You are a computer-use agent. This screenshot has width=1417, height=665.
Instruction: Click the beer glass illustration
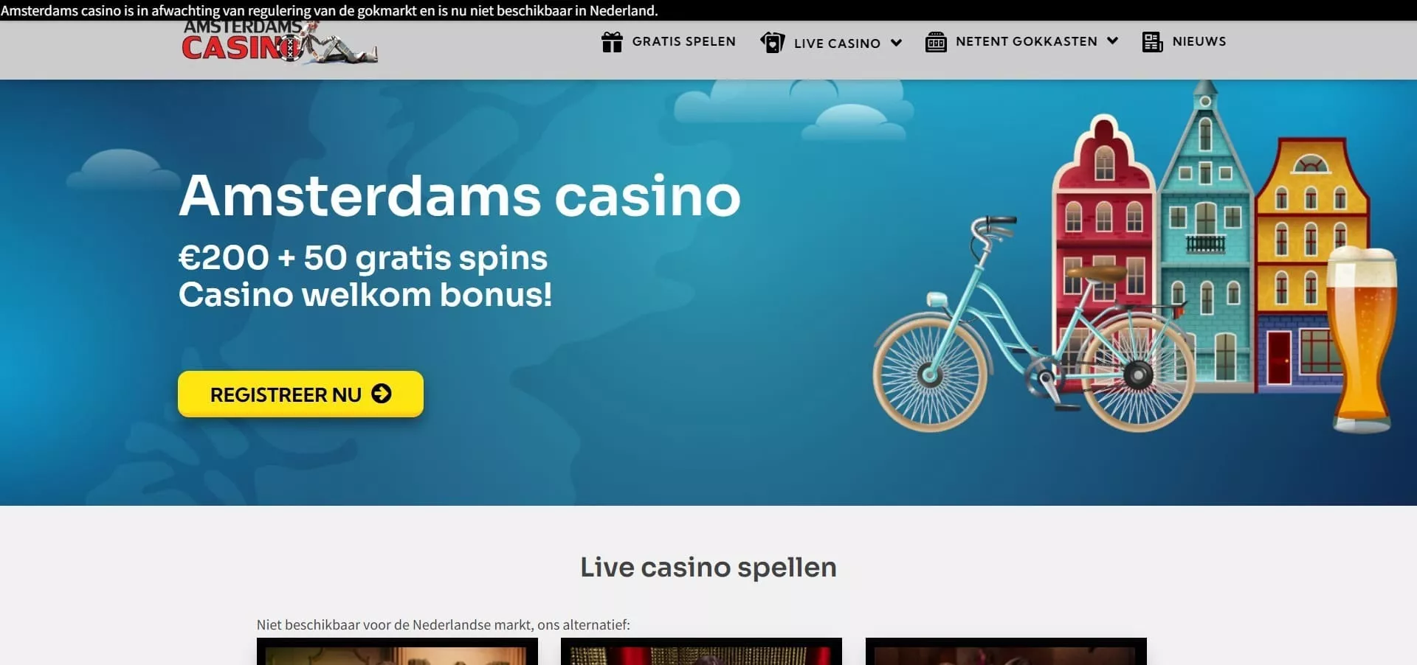pyautogui.click(x=1362, y=339)
